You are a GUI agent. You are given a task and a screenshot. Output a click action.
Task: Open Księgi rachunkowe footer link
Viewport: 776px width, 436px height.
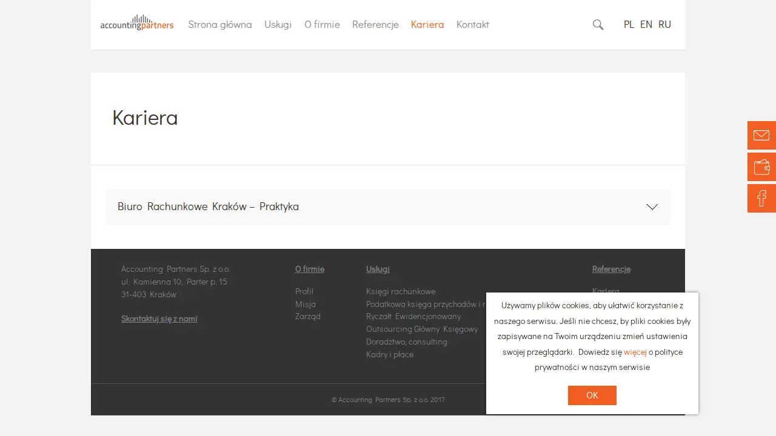point(401,291)
